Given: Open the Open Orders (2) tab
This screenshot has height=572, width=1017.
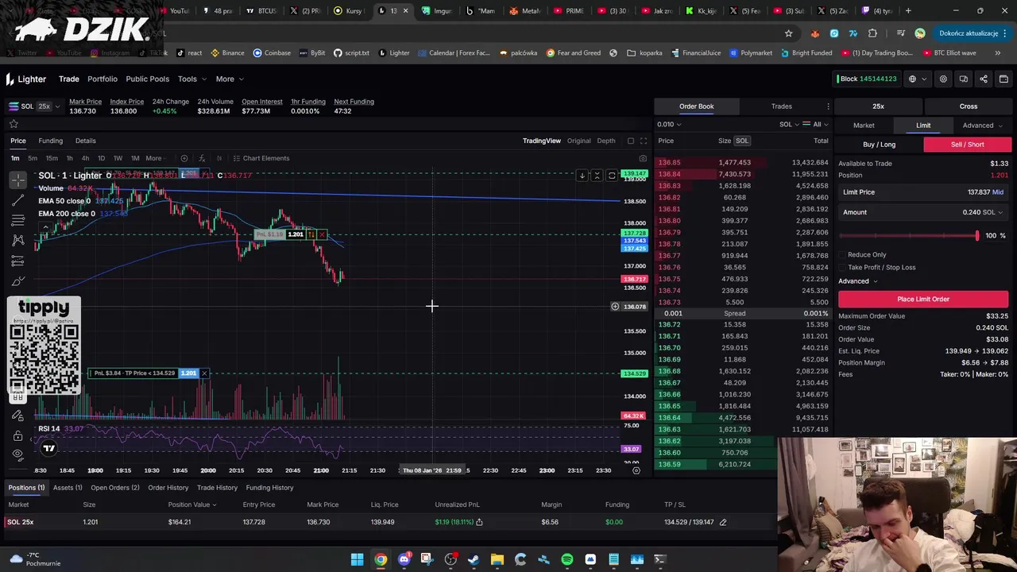Looking at the screenshot, I should [x=114, y=488].
